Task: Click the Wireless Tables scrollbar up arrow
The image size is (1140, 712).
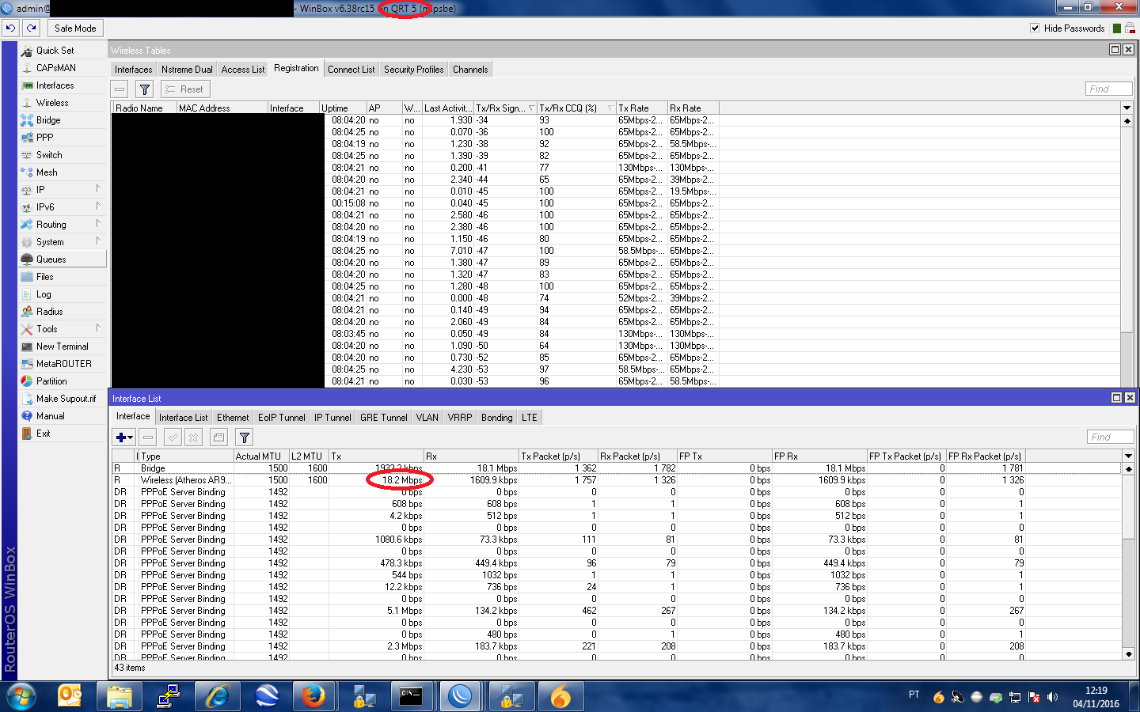Action: click(x=1127, y=120)
